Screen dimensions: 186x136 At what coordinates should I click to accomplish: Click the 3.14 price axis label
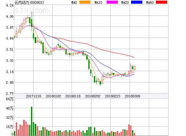[10, 72]
